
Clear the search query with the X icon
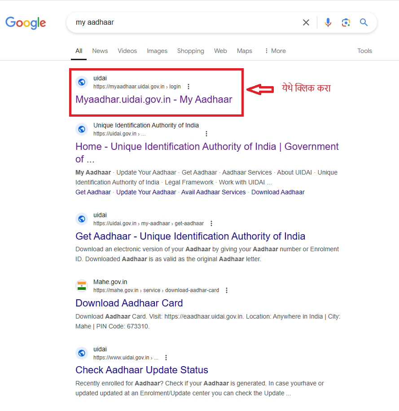pyautogui.click(x=306, y=22)
